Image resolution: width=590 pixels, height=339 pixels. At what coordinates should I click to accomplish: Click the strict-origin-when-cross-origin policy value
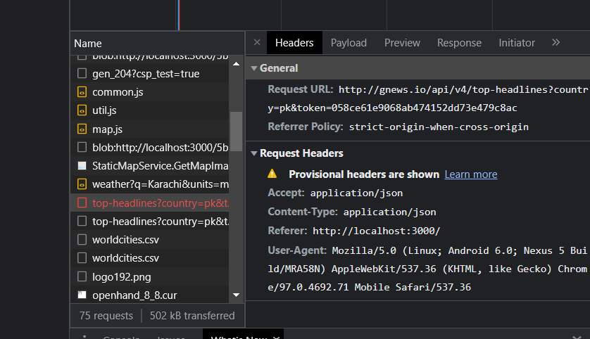click(439, 127)
